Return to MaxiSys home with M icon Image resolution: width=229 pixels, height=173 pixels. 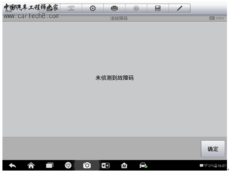124,166
